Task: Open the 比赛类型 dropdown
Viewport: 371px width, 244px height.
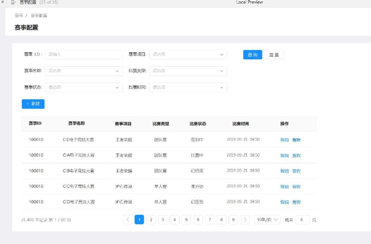Action: click(x=188, y=71)
